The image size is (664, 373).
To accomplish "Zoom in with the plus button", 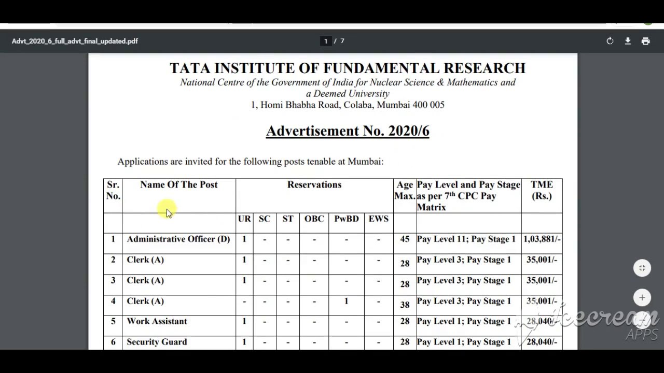I will click(642, 297).
